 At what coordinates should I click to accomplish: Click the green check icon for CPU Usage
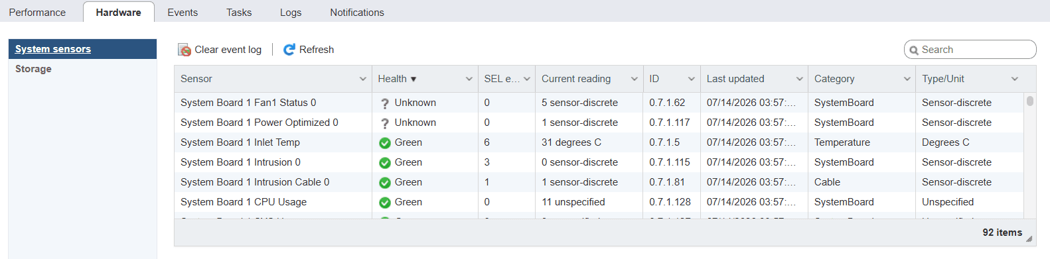click(x=384, y=203)
